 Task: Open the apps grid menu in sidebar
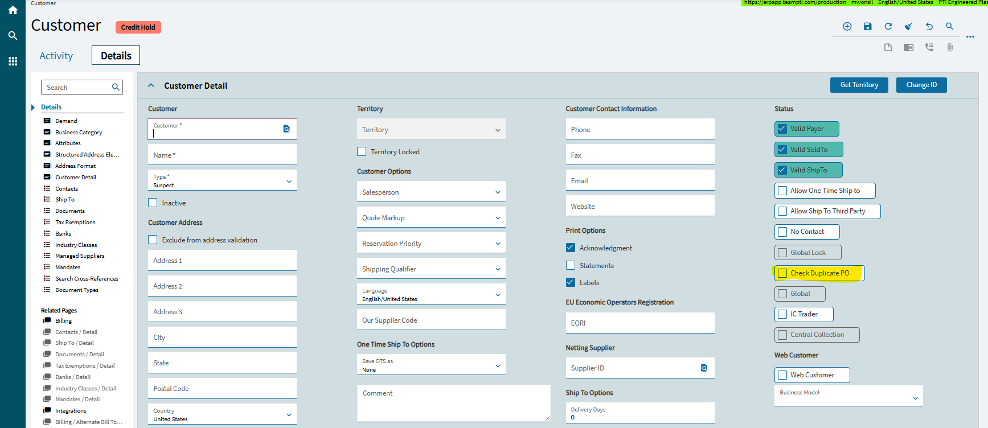tap(13, 61)
